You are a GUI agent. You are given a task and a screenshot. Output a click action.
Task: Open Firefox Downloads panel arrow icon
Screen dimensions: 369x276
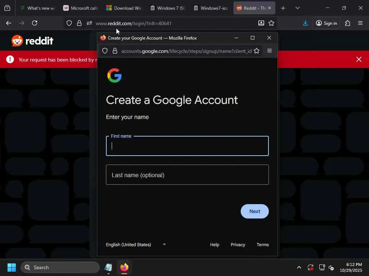[x=305, y=23]
